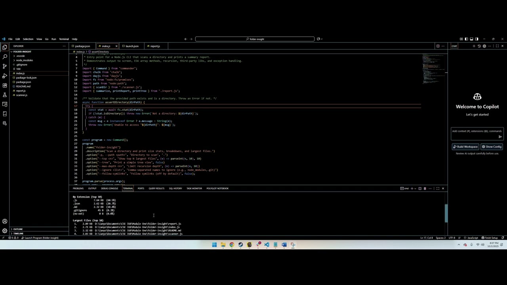Kill the terminal with trash icon
The width and height of the screenshot is (507, 285).
[x=425, y=188]
